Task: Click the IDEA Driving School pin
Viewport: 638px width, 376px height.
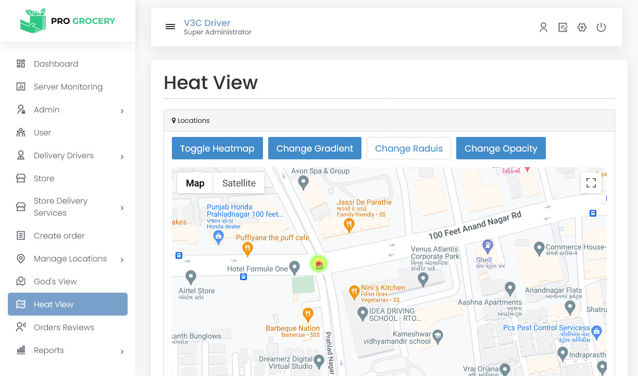Action: click(x=362, y=314)
